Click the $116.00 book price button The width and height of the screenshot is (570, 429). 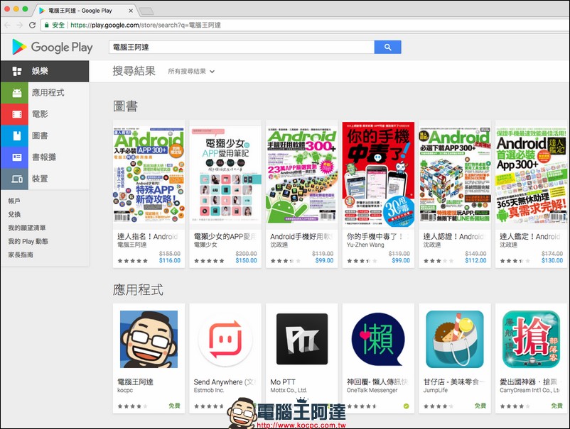pos(170,260)
